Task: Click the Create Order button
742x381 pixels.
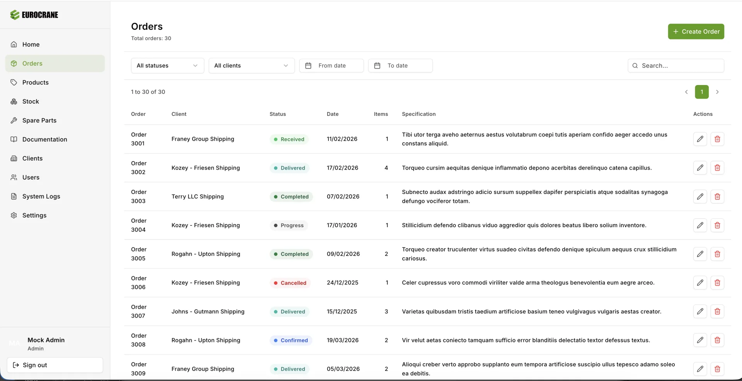Action: click(x=696, y=32)
